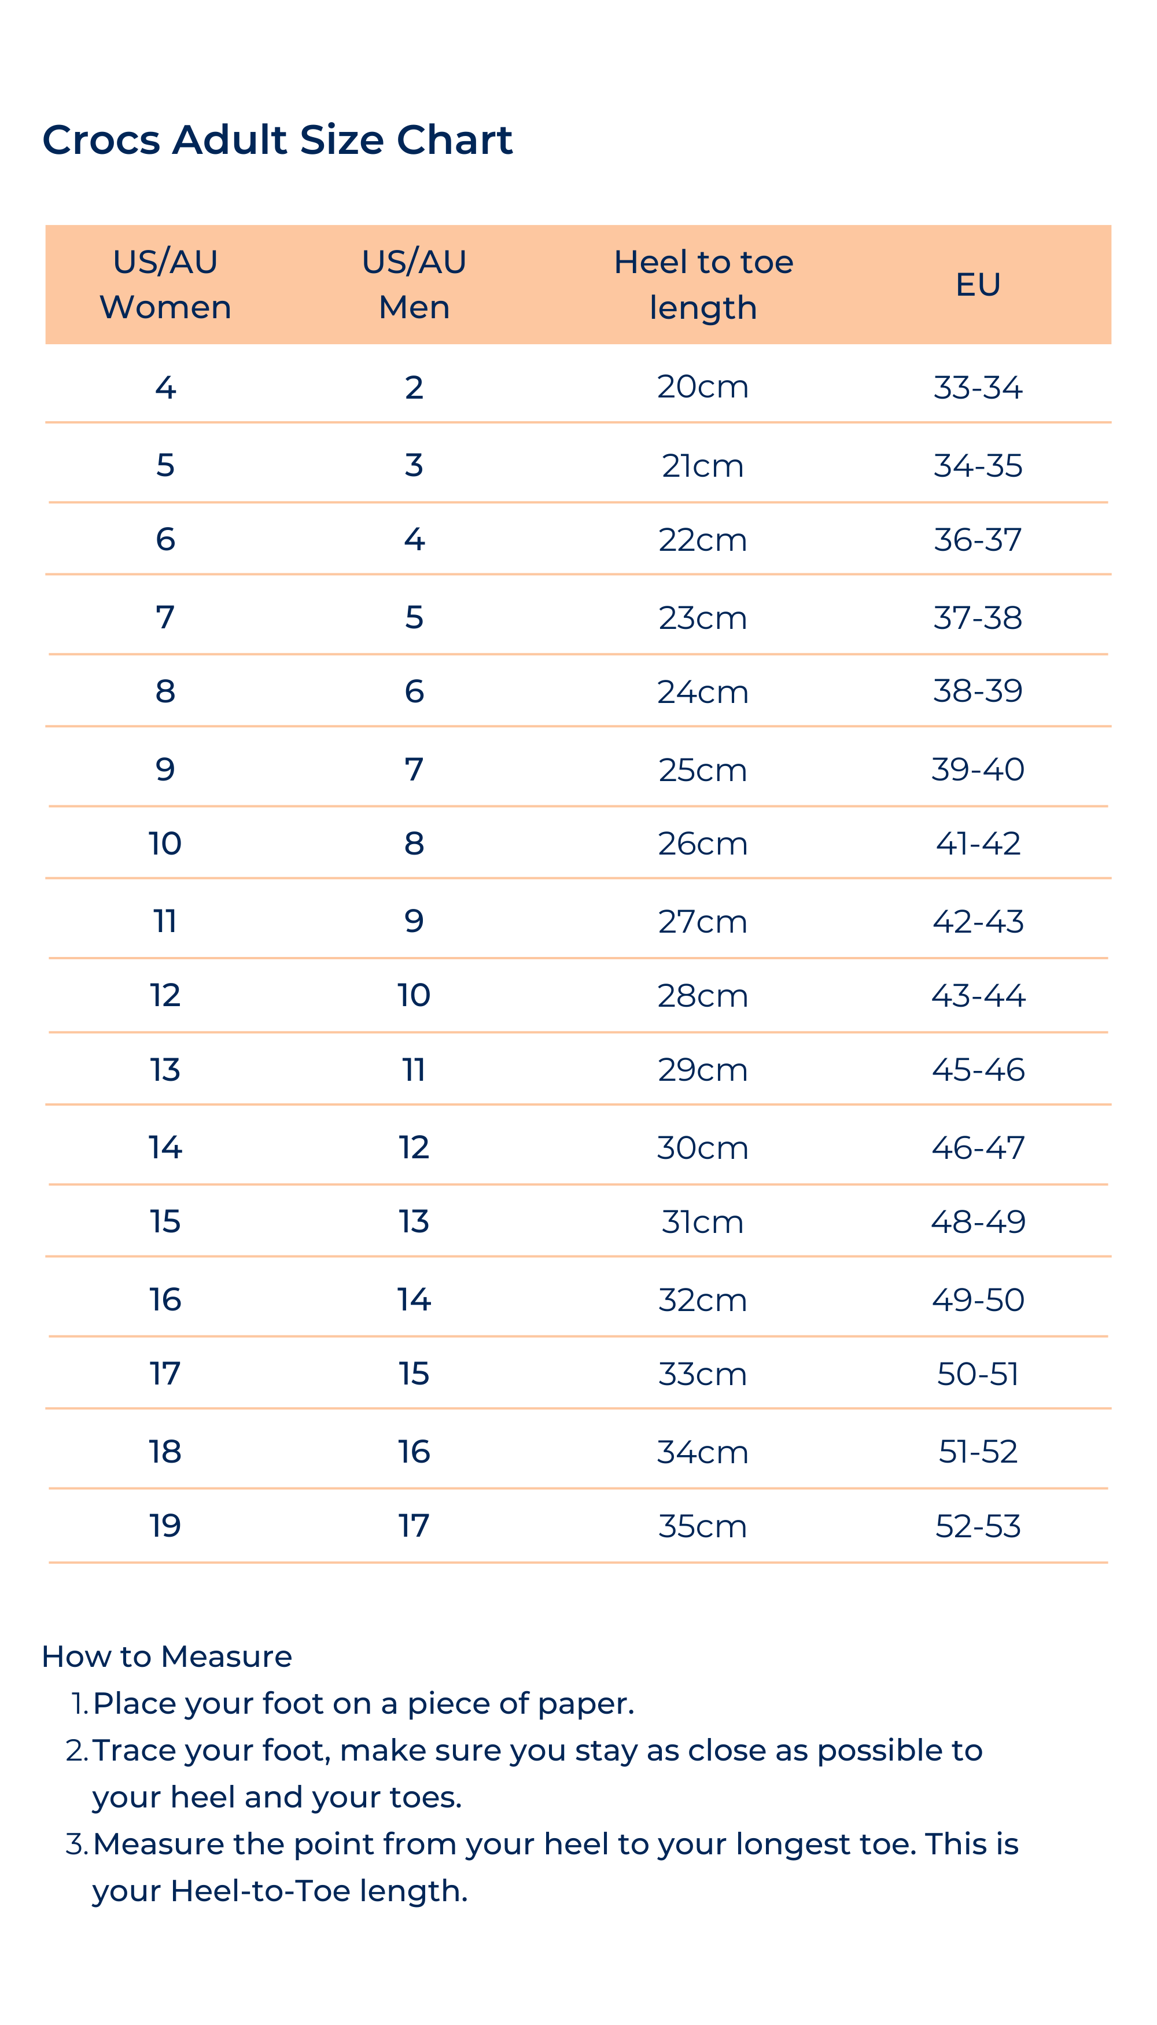1157x2025 pixels.
Task: Click the 31cm length cell
Action: click(703, 1221)
